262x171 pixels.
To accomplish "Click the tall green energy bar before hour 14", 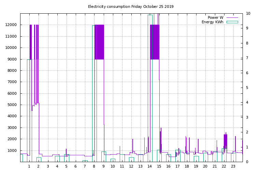I will (x=150, y=89).
